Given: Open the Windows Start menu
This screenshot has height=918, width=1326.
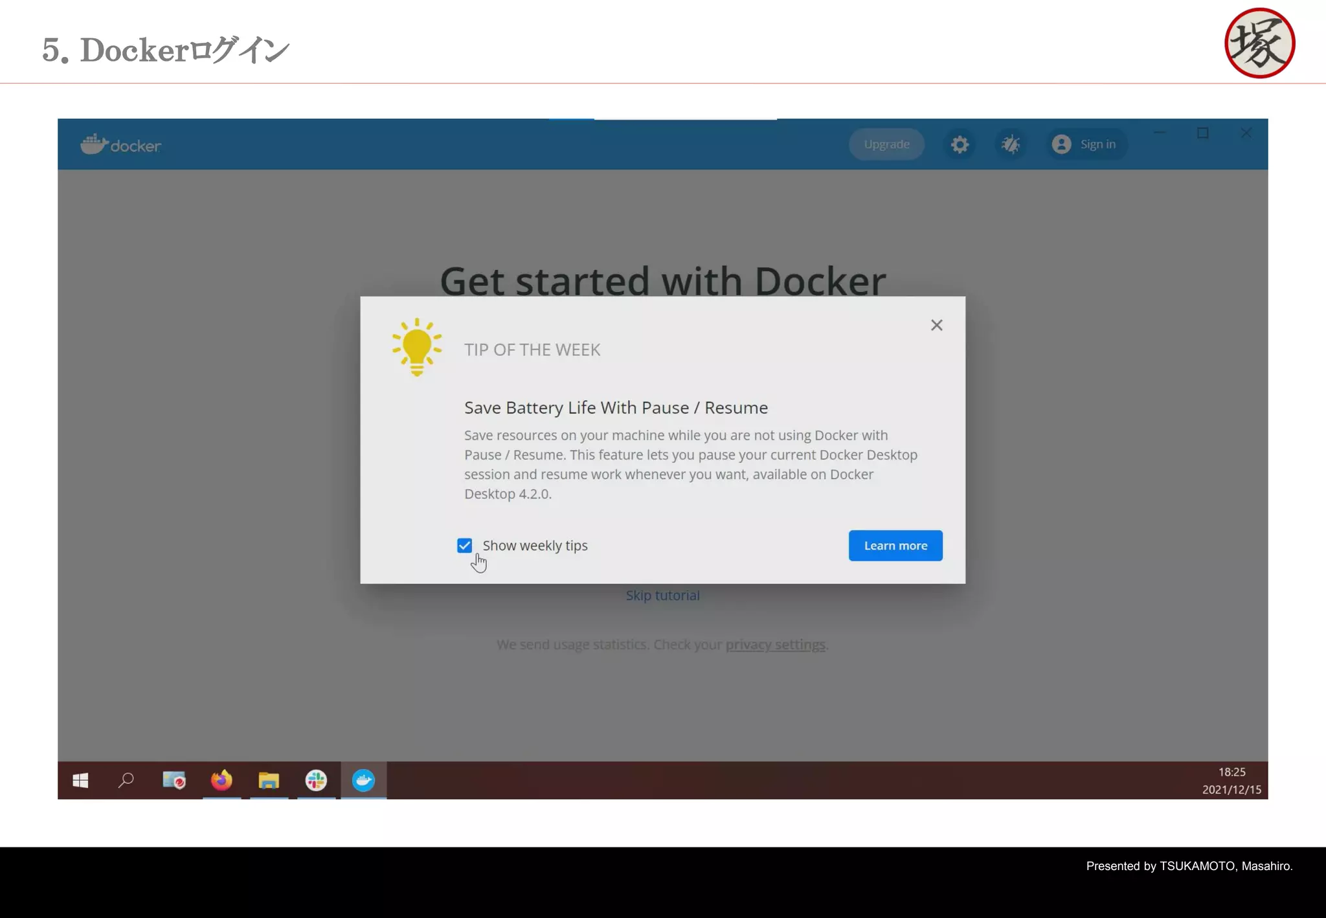Looking at the screenshot, I should tap(80, 781).
